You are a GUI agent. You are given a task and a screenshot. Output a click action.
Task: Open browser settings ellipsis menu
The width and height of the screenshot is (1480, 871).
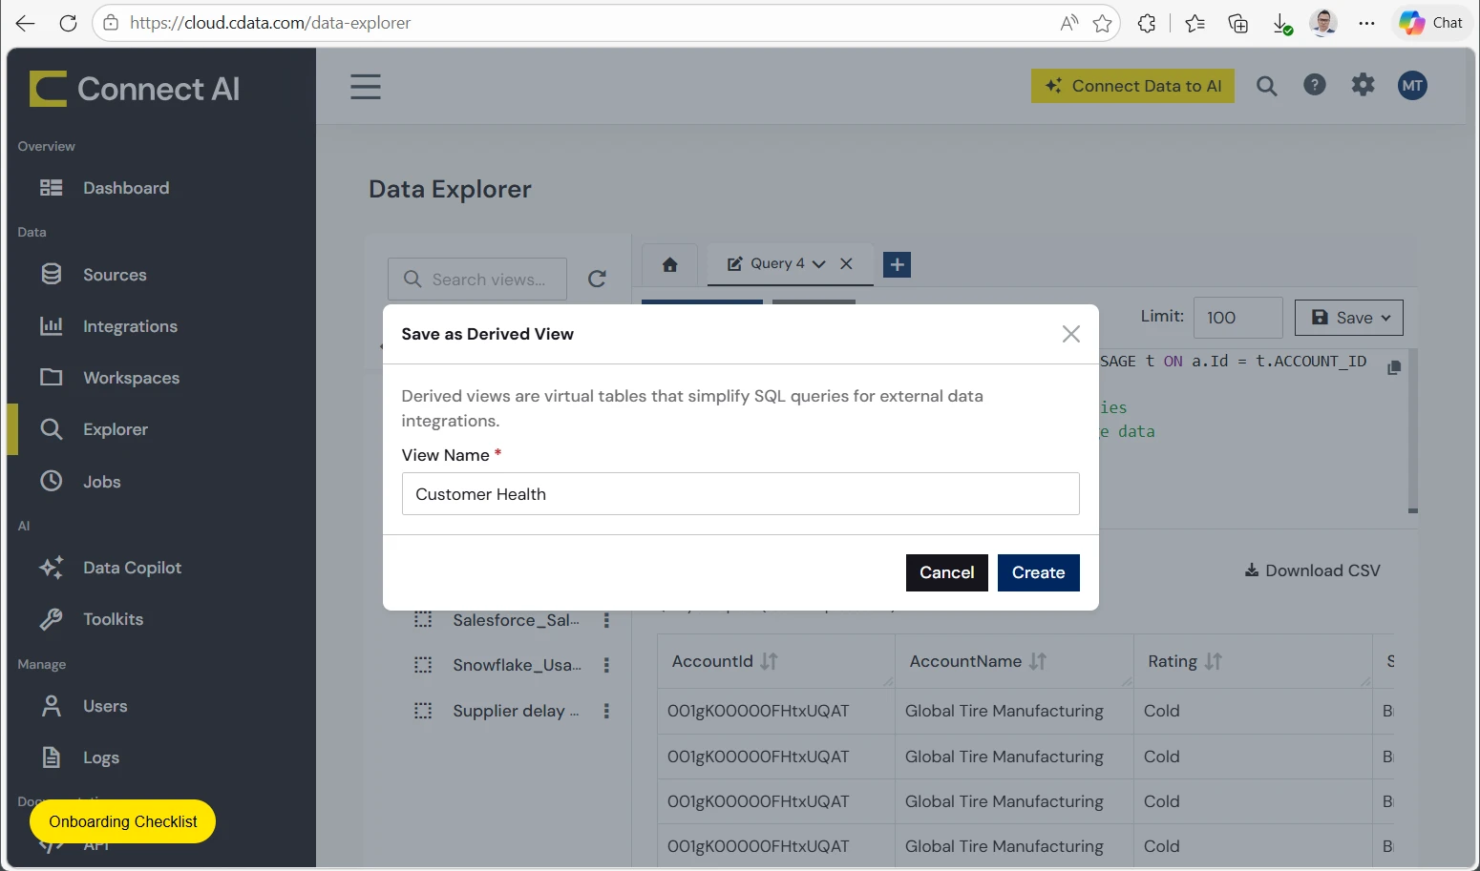(x=1367, y=23)
